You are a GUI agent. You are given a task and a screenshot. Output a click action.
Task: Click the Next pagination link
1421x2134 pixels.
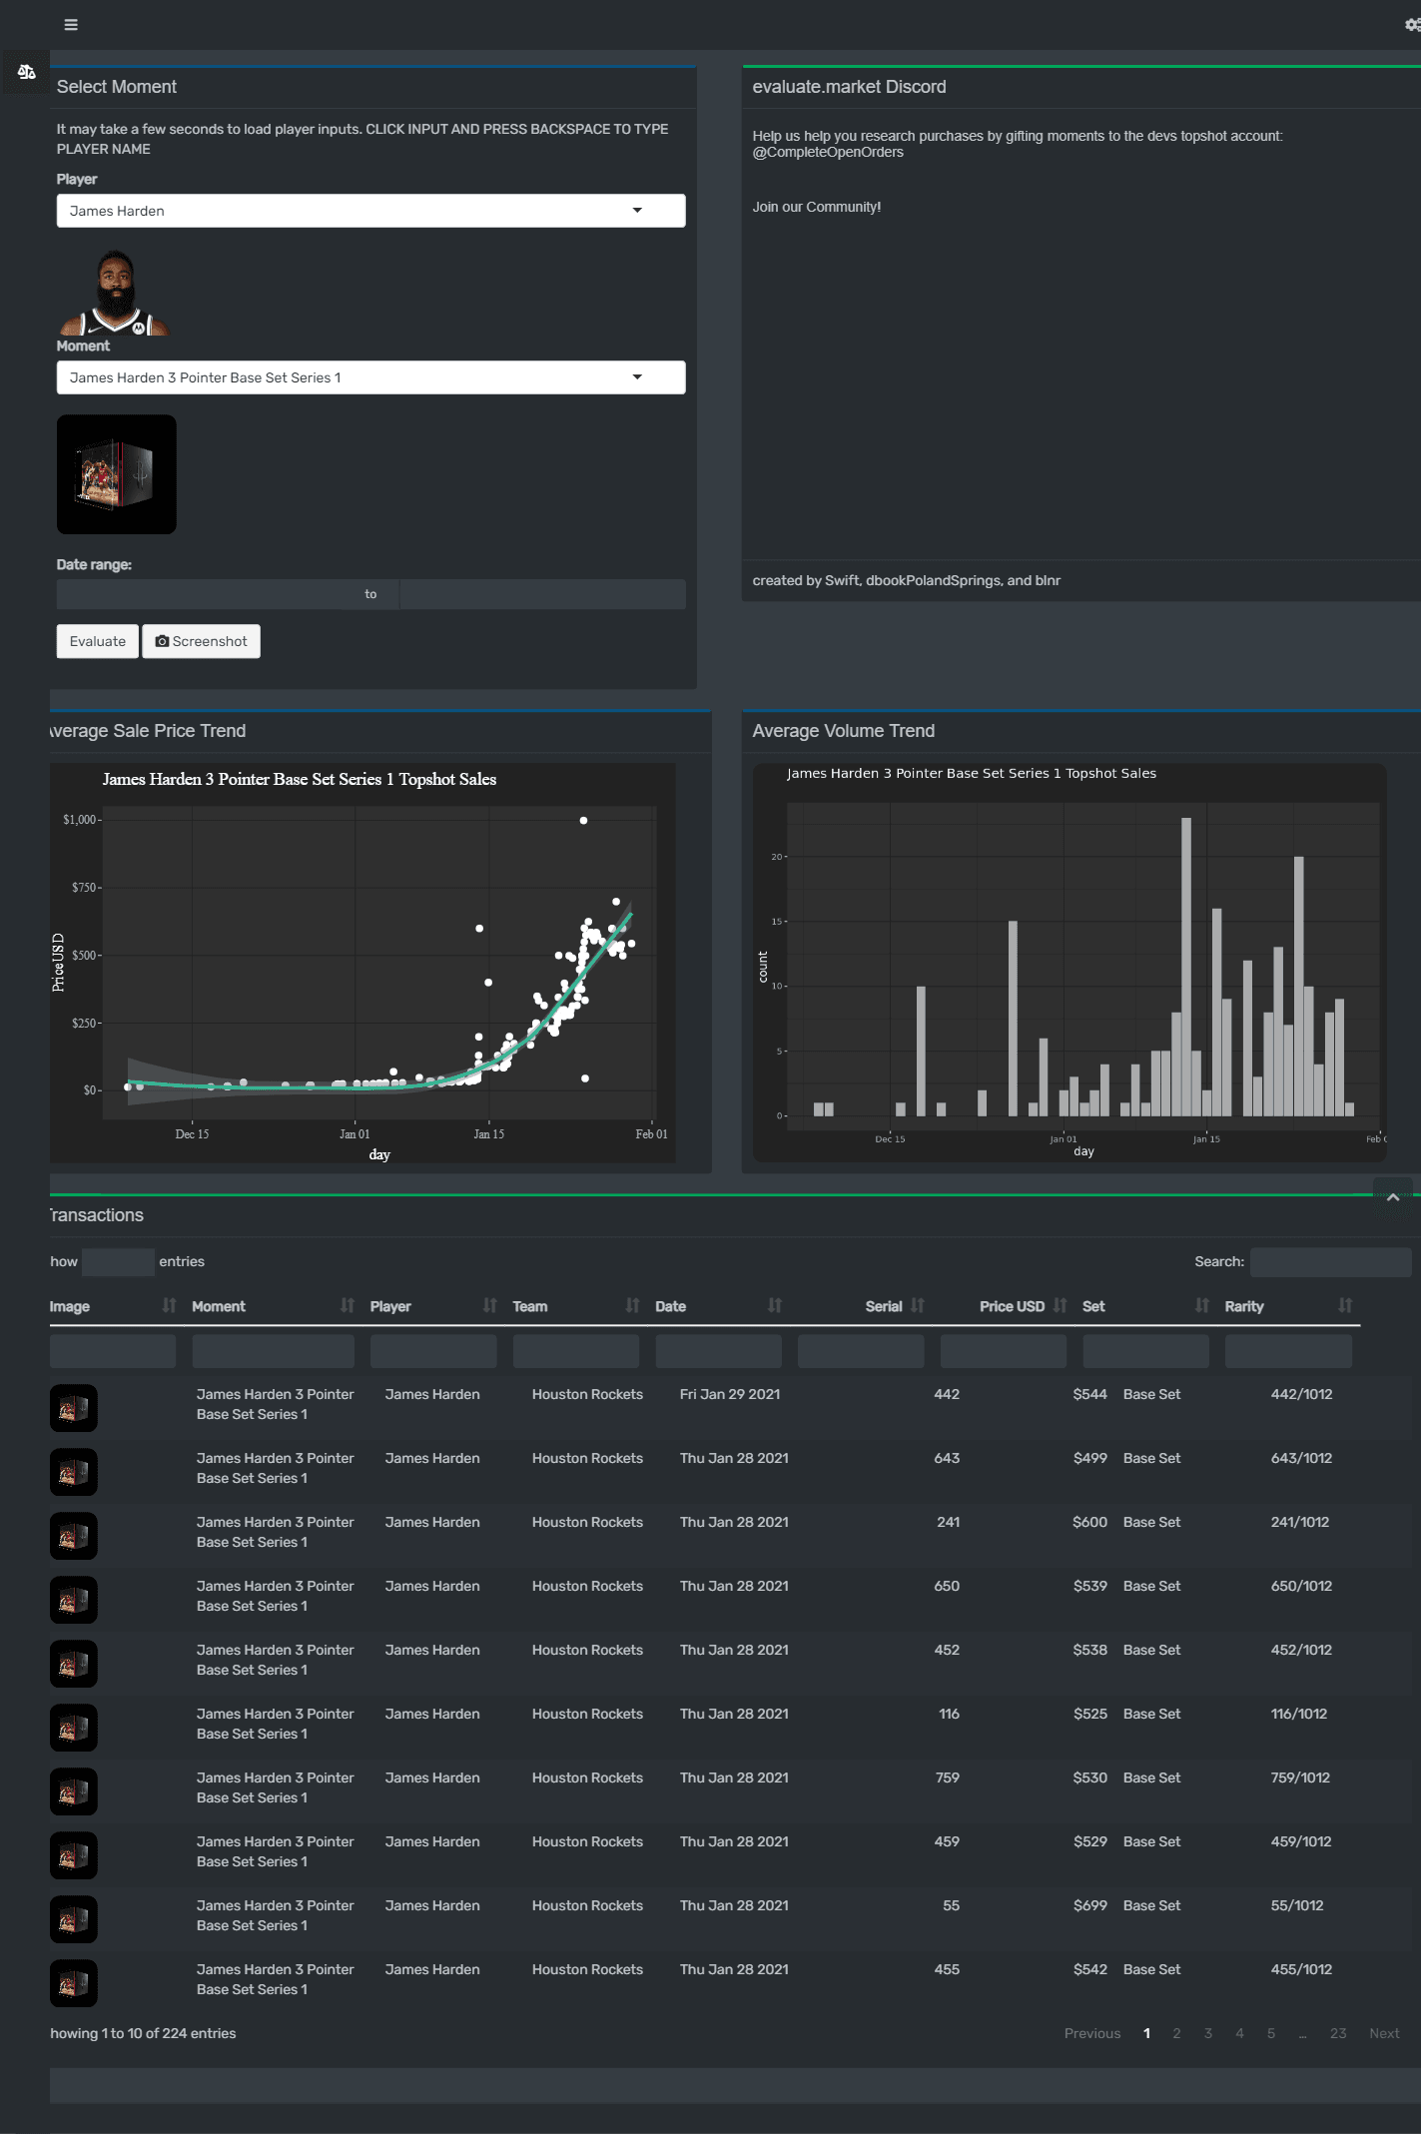(x=1384, y=2033)
